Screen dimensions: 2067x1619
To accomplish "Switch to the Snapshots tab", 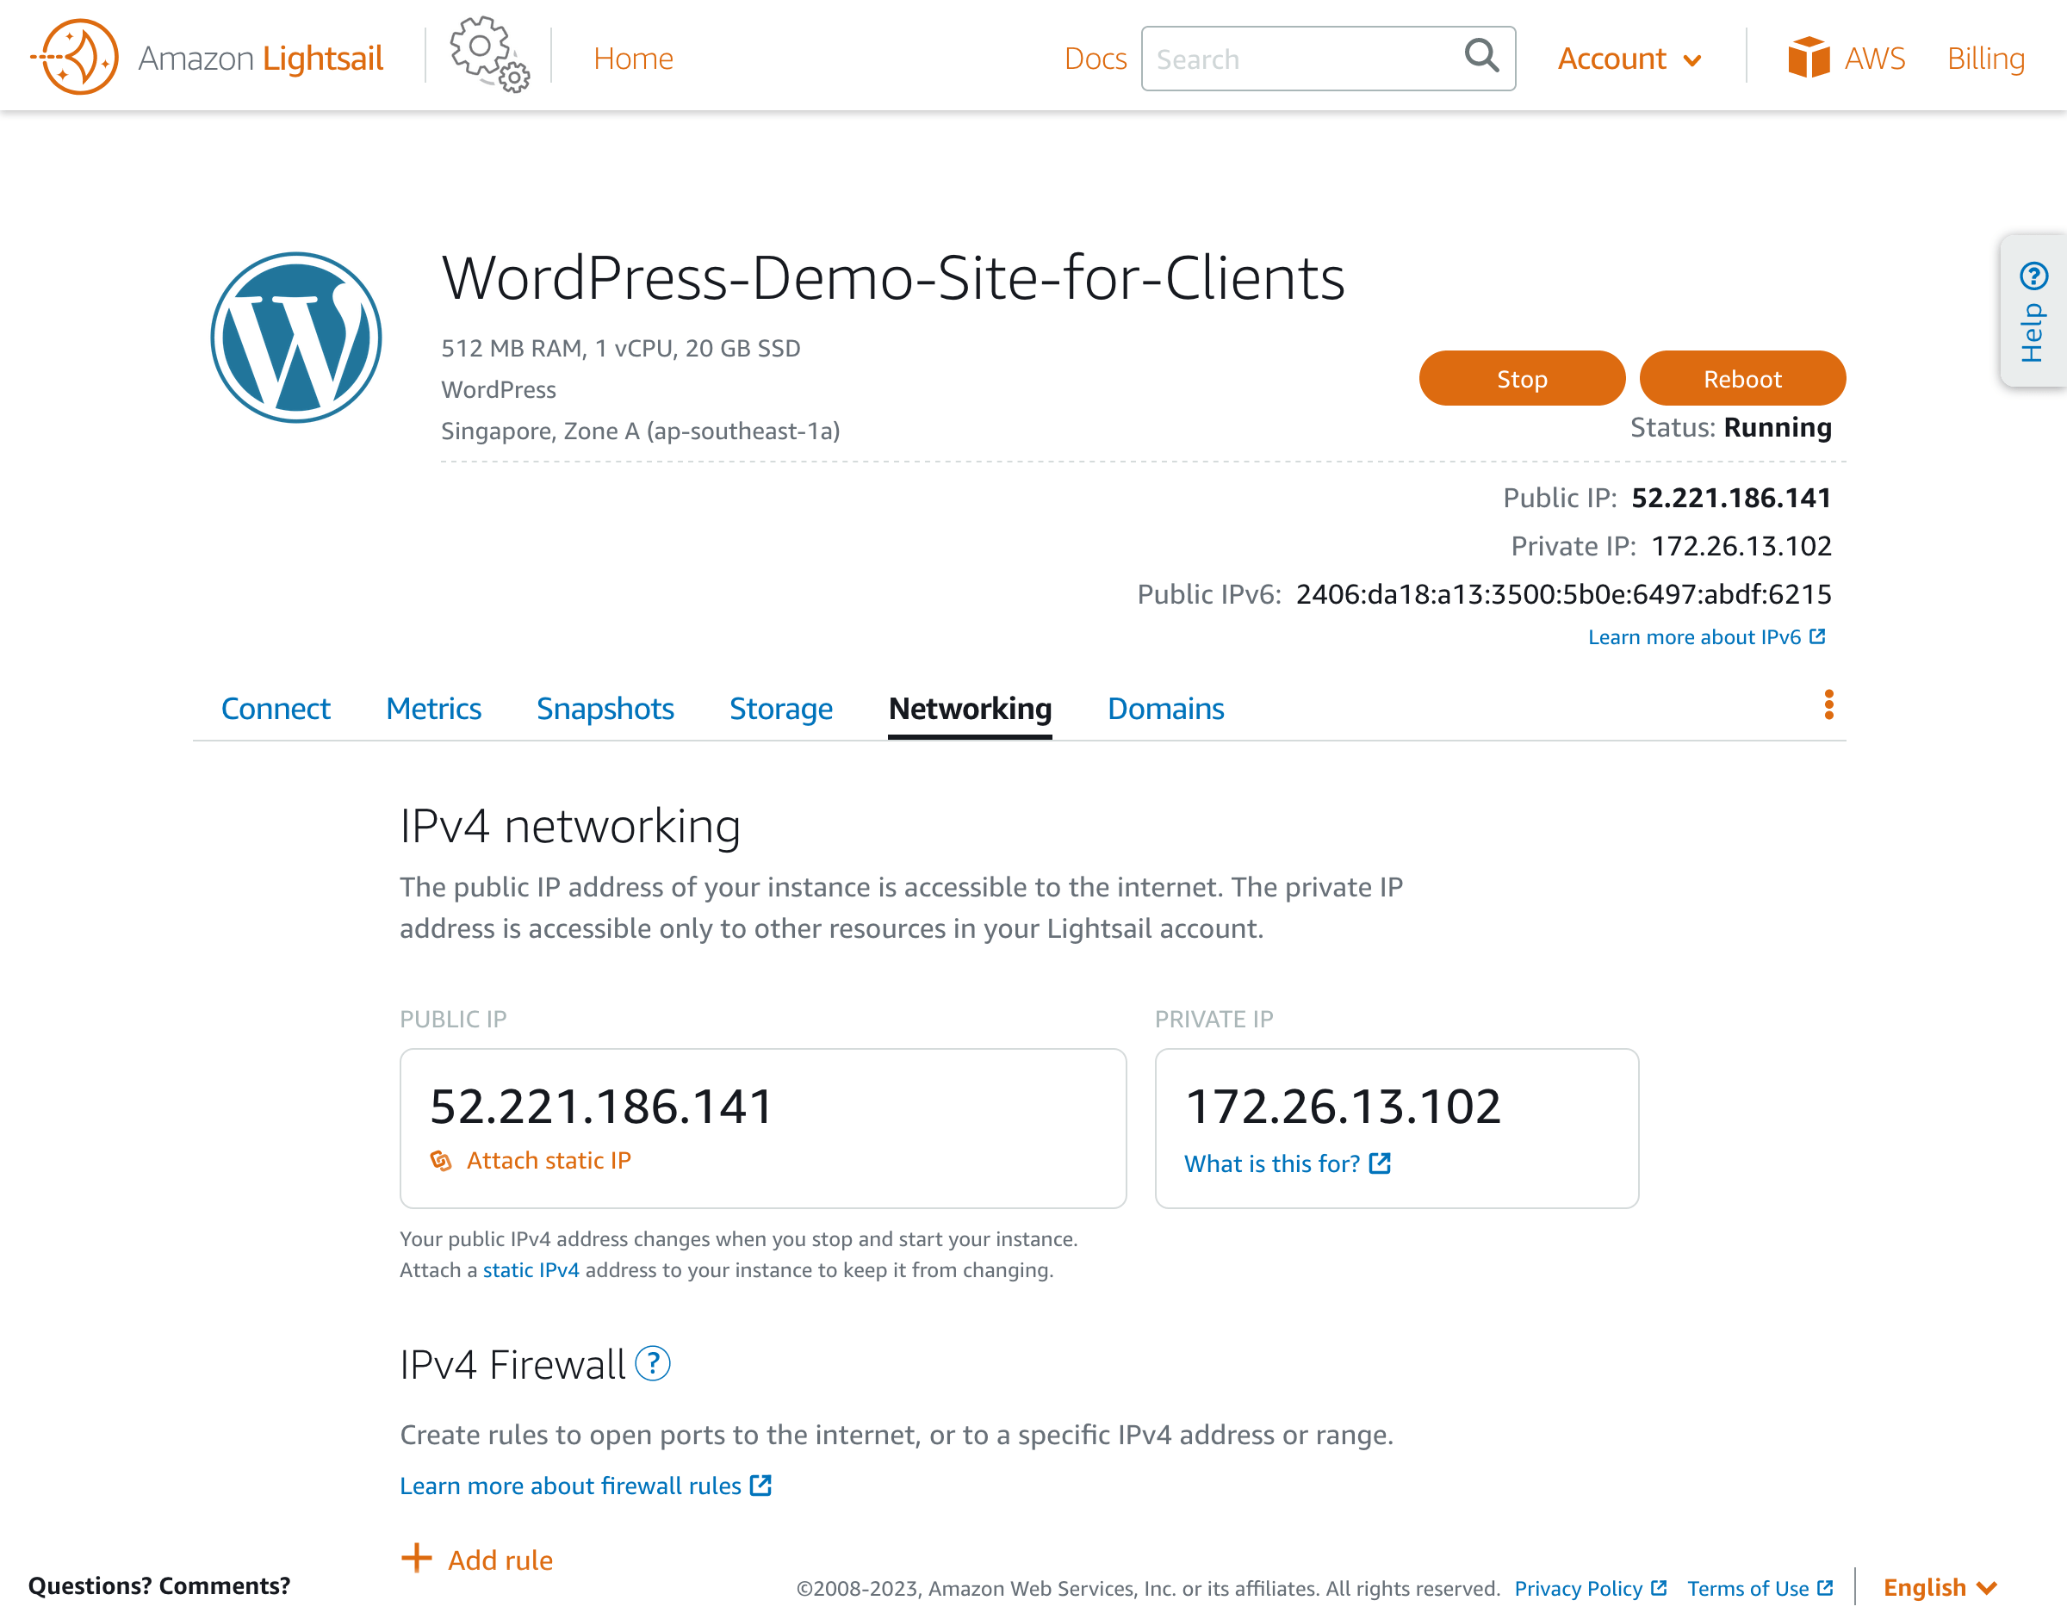I will point(605,708).
